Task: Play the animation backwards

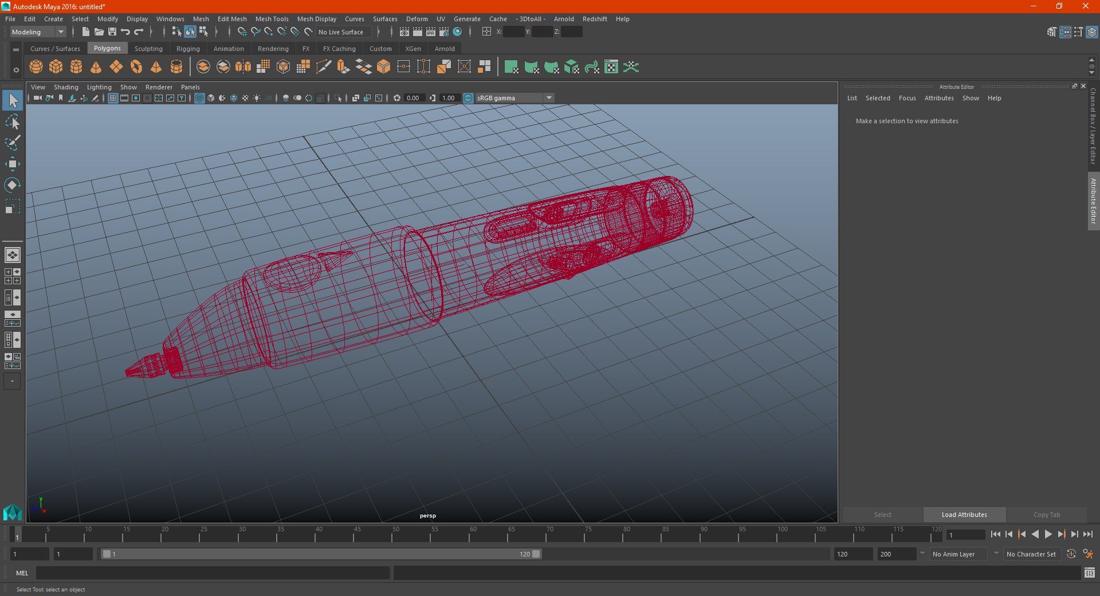Action: (x=1035, y=534)
